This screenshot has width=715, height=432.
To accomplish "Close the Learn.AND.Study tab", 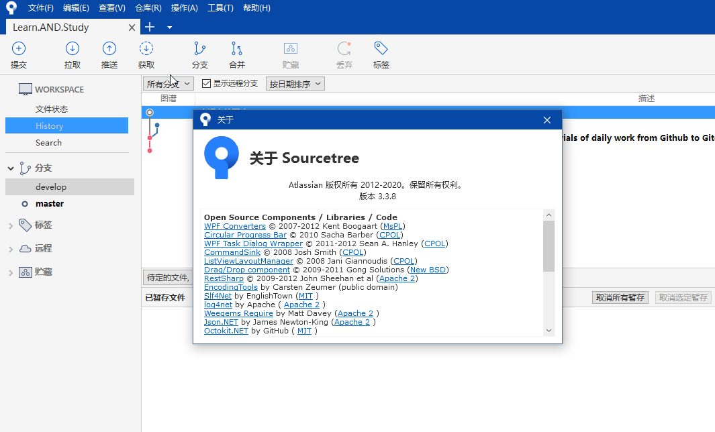I will click(132, 28).
